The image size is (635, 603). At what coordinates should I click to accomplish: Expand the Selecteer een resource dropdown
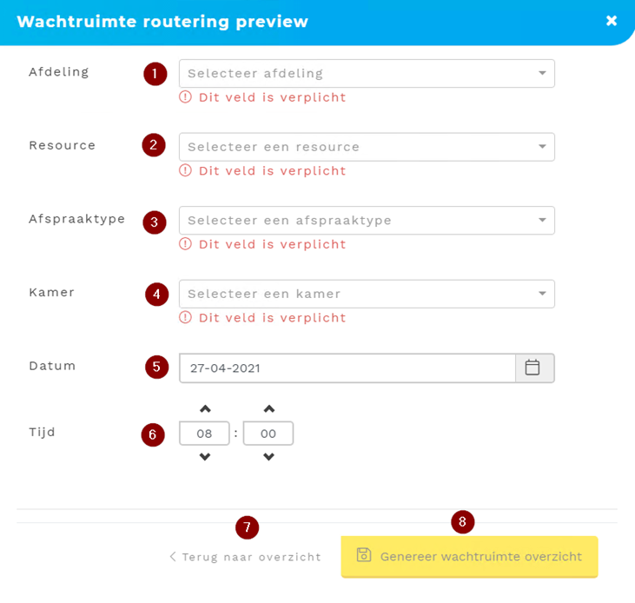coord(356,147)
